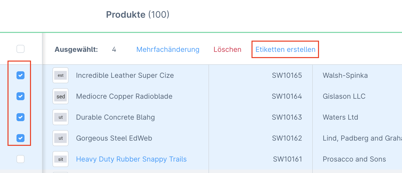Select the Heavy Duty Rubber Snappy Trails checkbox

coord(20,159)
